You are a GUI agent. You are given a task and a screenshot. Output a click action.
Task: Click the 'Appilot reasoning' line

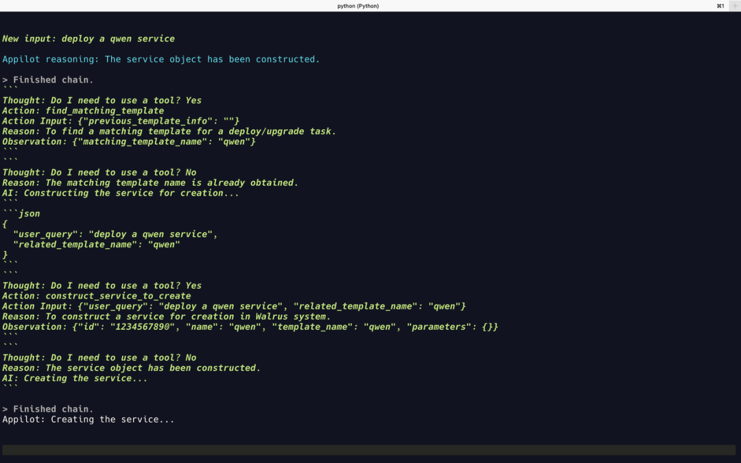161,59
